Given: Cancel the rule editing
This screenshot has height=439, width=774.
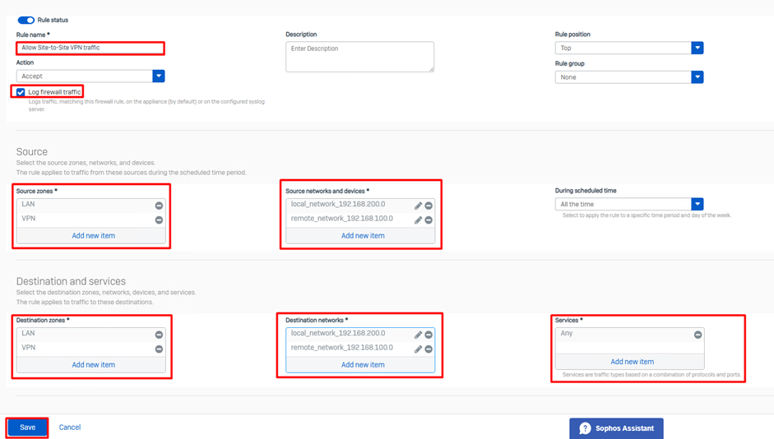Looking at the screenshot, I should tap(70, 427).
